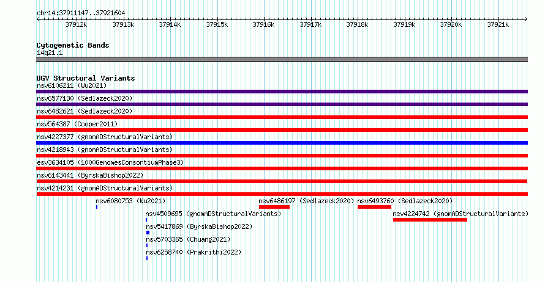
Task: Click the blue nsv4227377 variant bar
Action: (x=282, y=143)
